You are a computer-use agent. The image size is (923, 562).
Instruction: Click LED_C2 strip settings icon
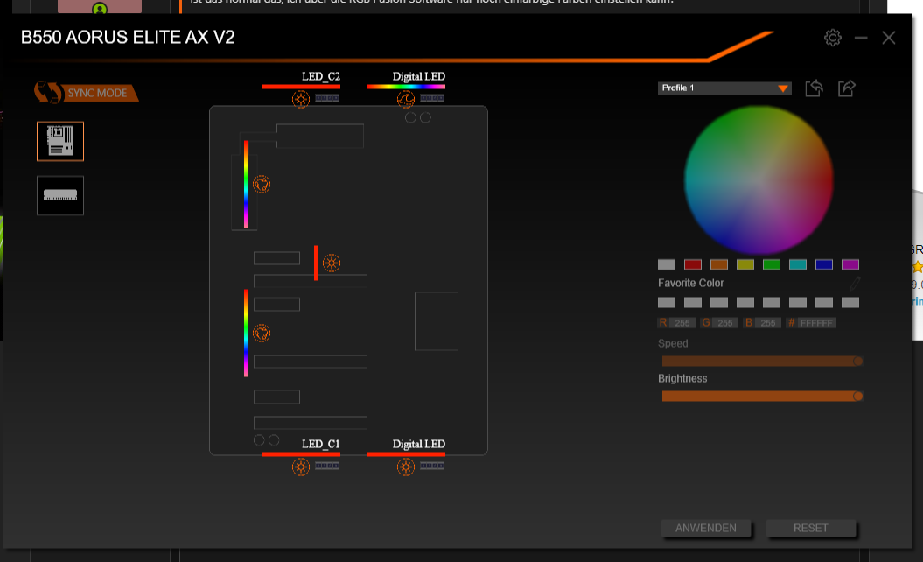coord(327,98)
